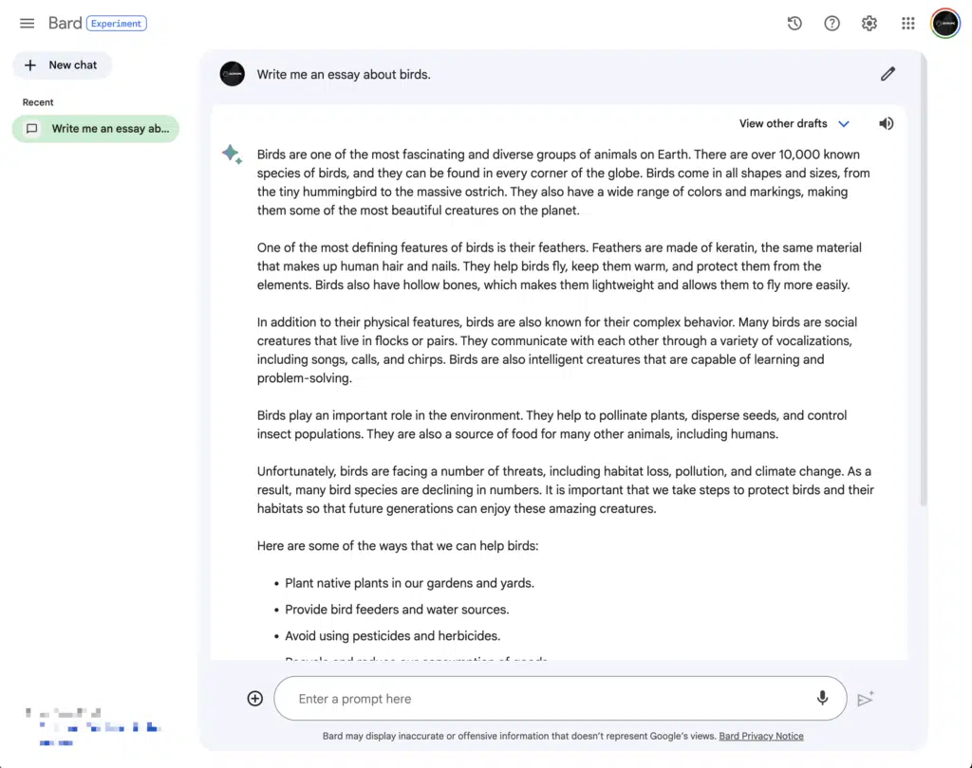Open Google apps grid icon
The image size is (972, 768).
pyautogui.click(x=907, y=24)
